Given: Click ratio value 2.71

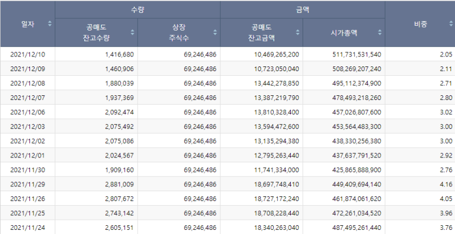Looking at the screenshot, I should [446, 83].
